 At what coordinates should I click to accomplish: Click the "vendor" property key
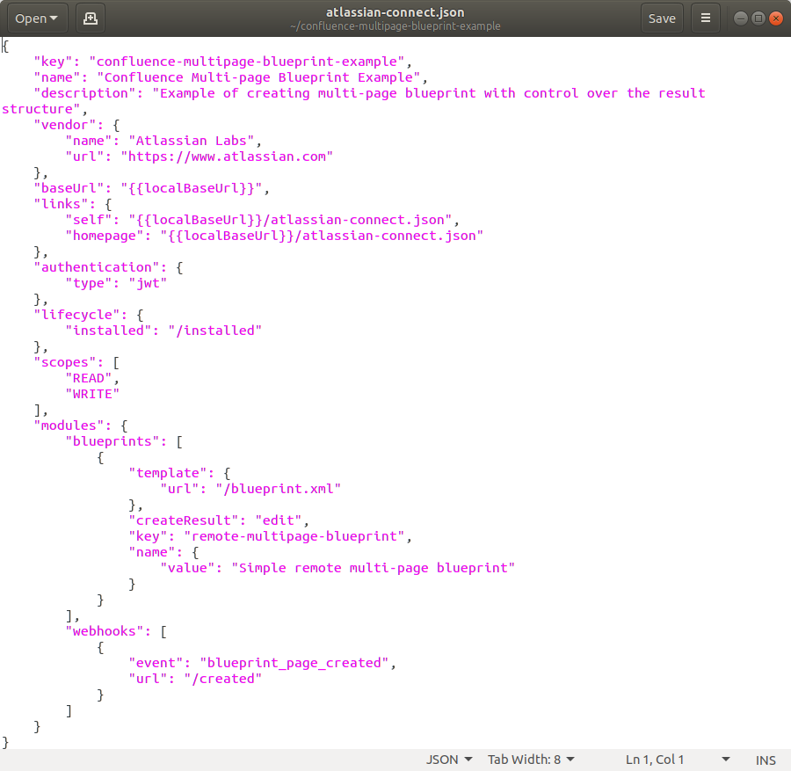[x=64, y=125]
